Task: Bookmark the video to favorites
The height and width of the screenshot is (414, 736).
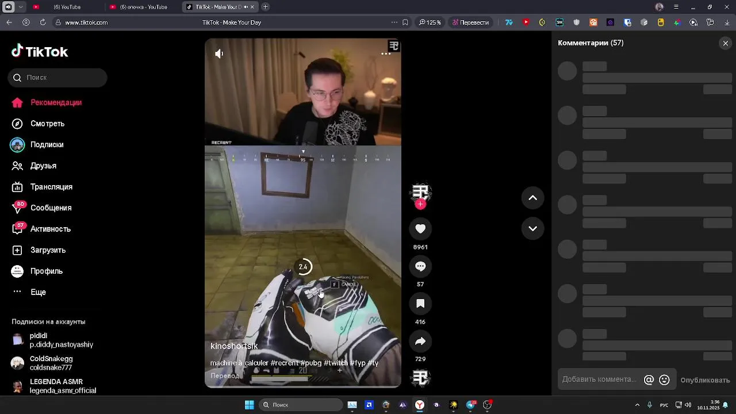Action: coord(420,304)
